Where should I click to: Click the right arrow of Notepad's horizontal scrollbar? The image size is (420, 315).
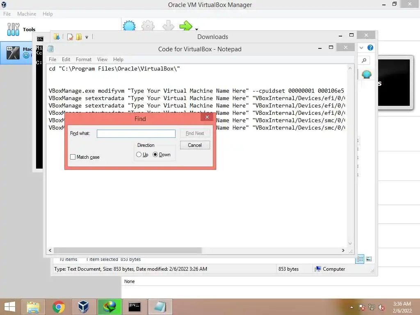343,251
